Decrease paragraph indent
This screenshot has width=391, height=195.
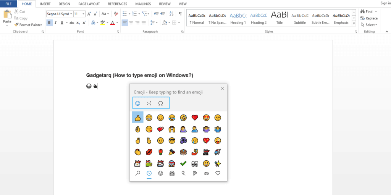pos(156,14)
